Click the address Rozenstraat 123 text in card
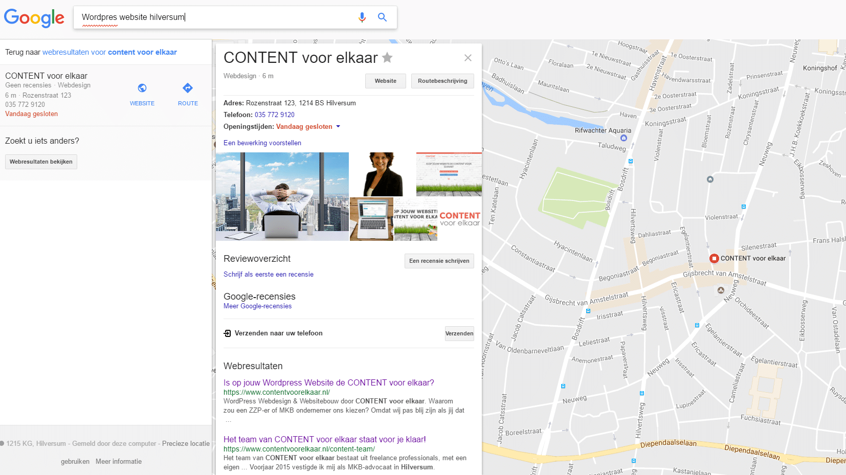The width and height of the screenshot is (846, 475). point(301,103)
